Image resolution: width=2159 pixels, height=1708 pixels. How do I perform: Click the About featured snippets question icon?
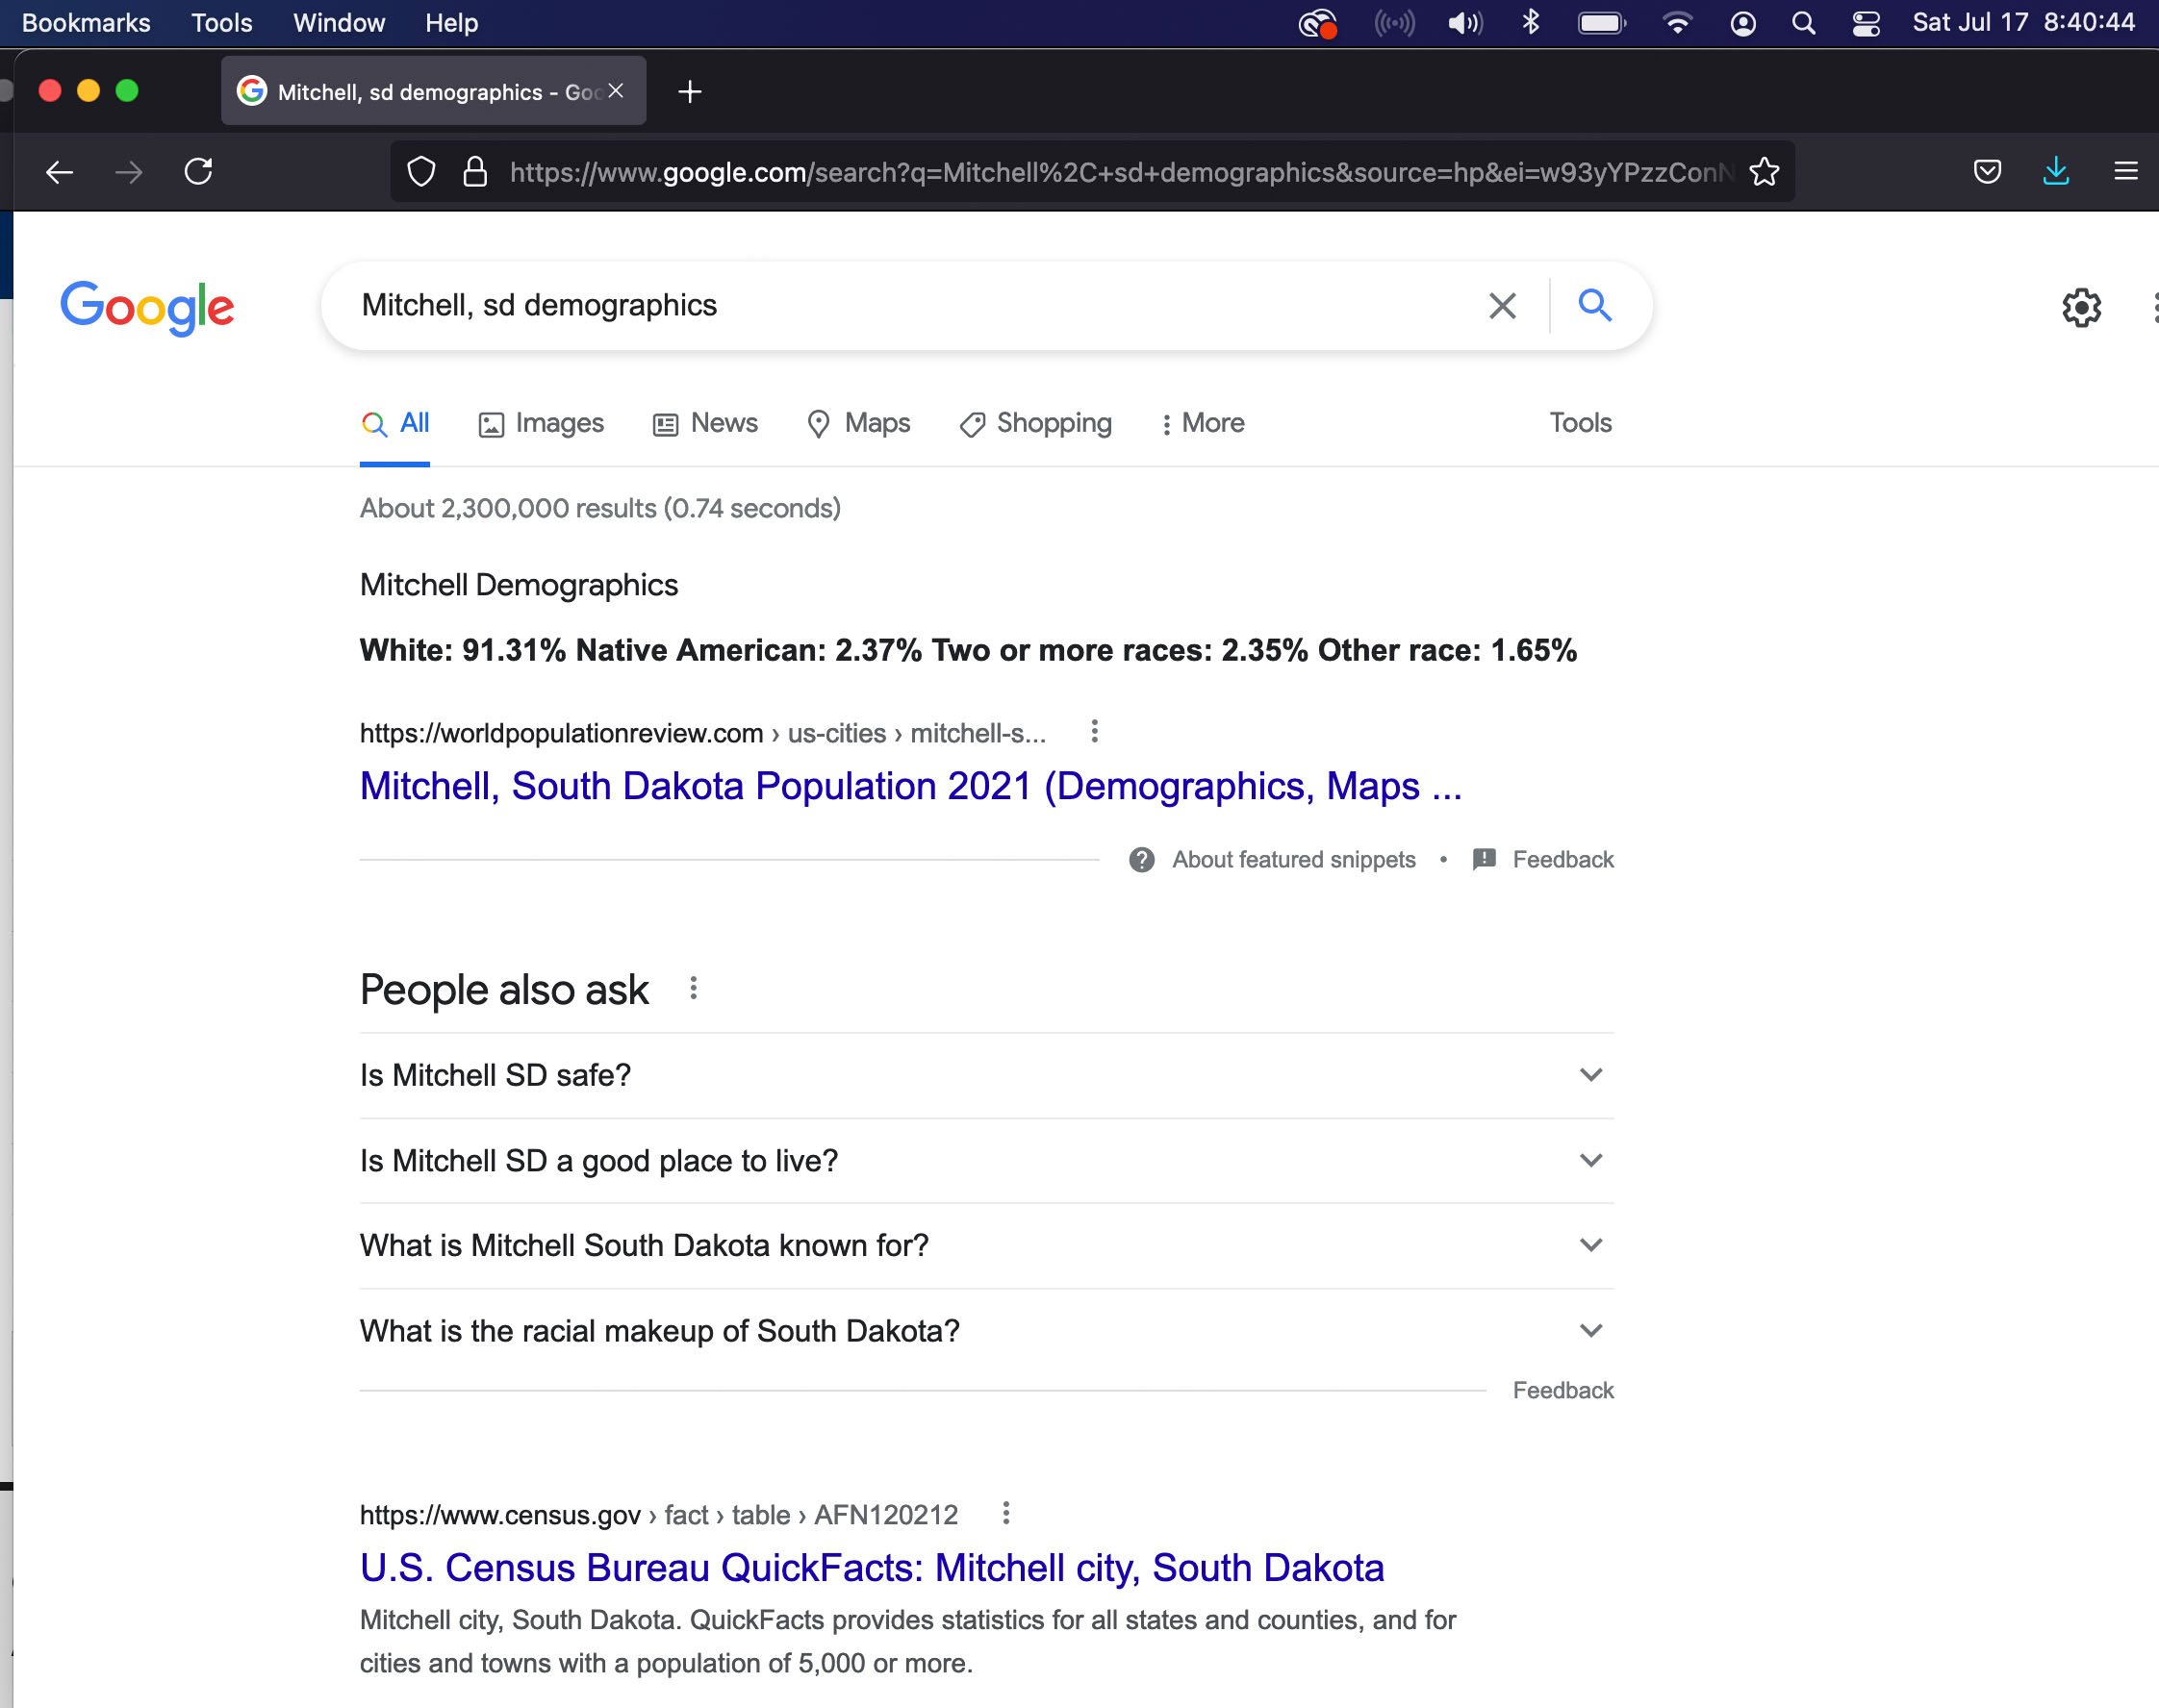(1141, 860)
